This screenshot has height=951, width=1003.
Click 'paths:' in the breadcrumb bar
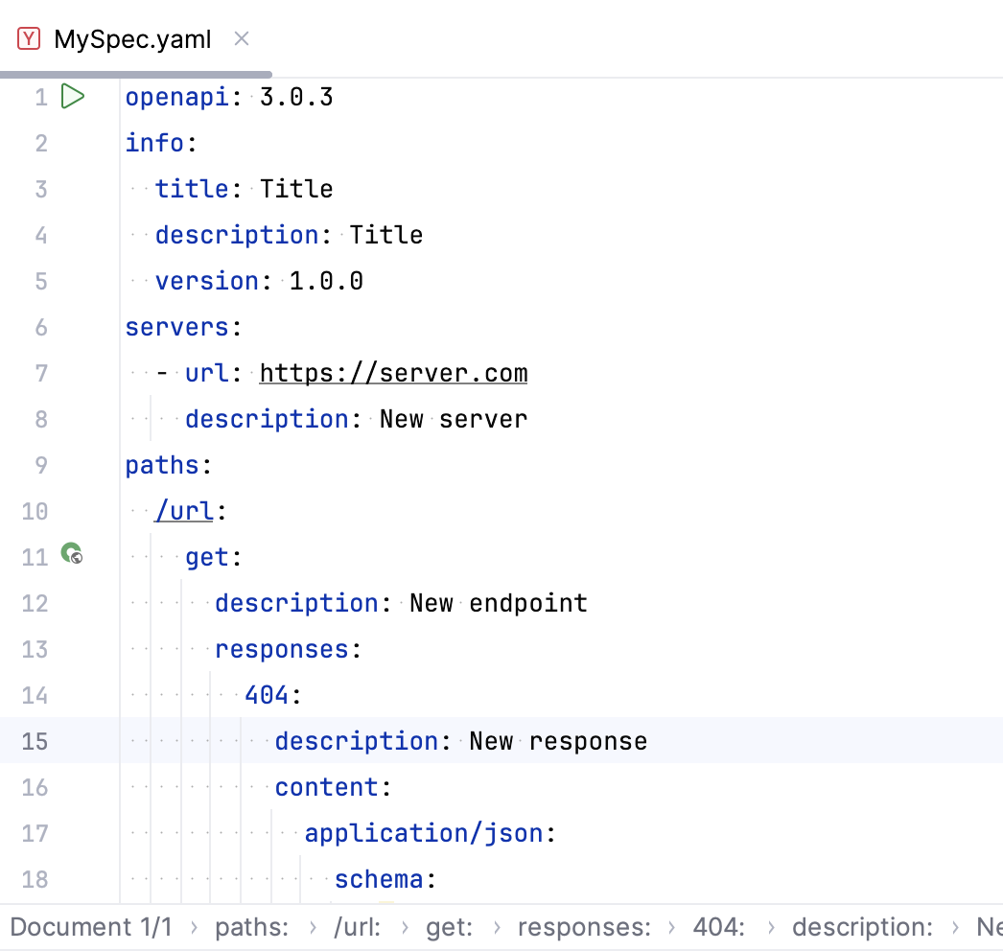[x=251, y=926]
